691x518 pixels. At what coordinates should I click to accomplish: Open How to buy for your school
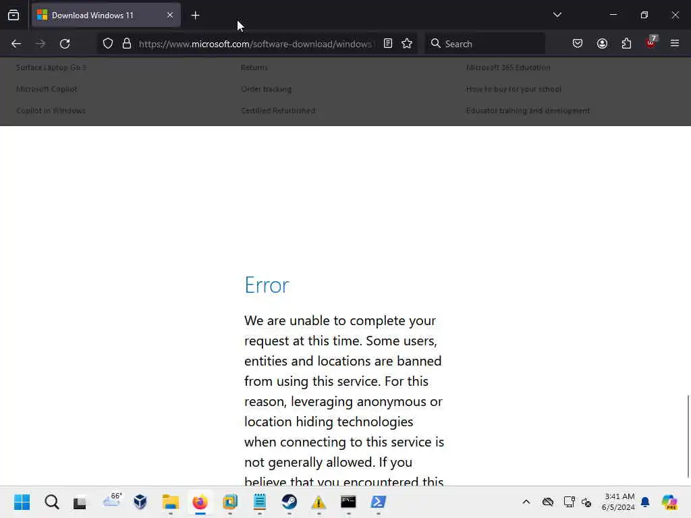coord(514,89)
